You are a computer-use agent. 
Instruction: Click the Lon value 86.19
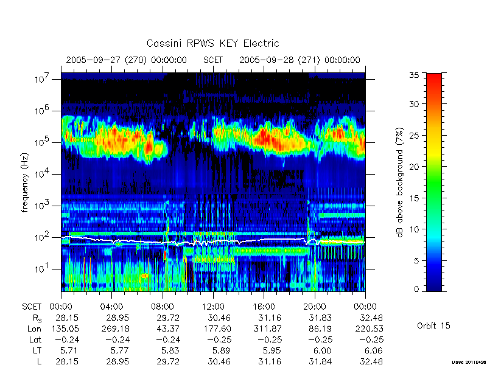321,328
